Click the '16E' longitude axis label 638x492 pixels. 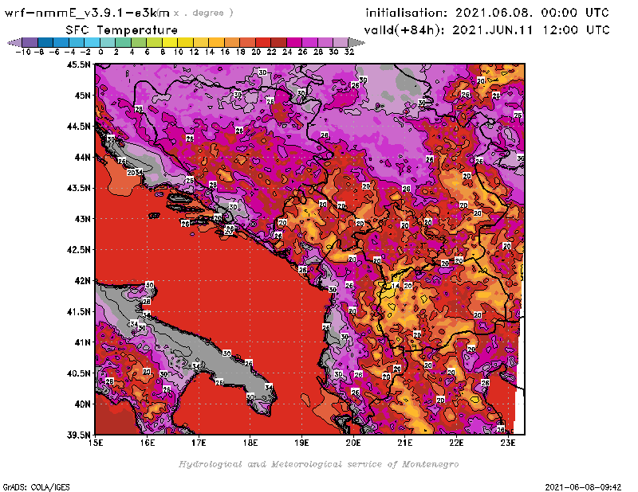[x=148, y=443]
